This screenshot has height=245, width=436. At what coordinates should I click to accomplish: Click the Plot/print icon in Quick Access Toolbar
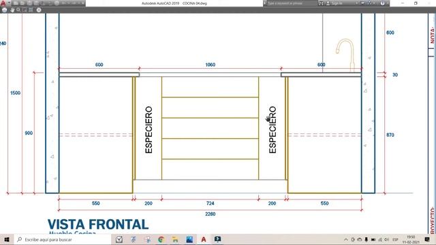(x=57, y=3)
